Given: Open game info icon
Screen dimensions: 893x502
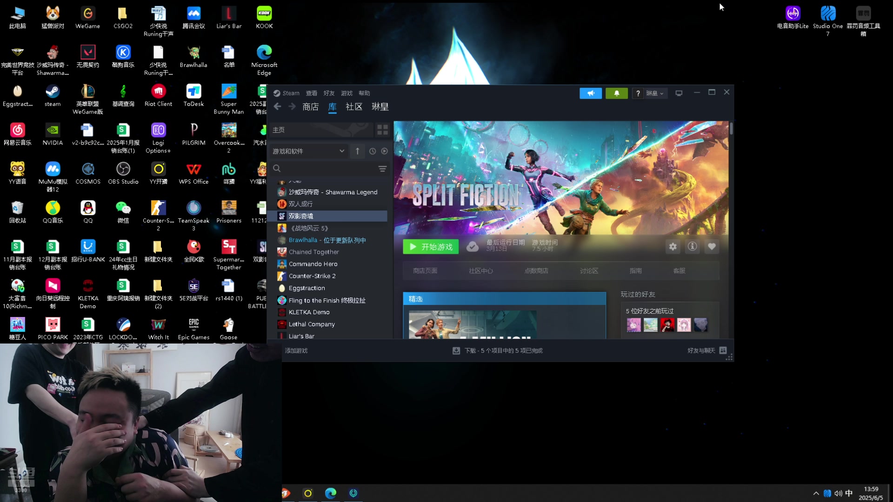Looking at the screenshot, I should 693,247.
